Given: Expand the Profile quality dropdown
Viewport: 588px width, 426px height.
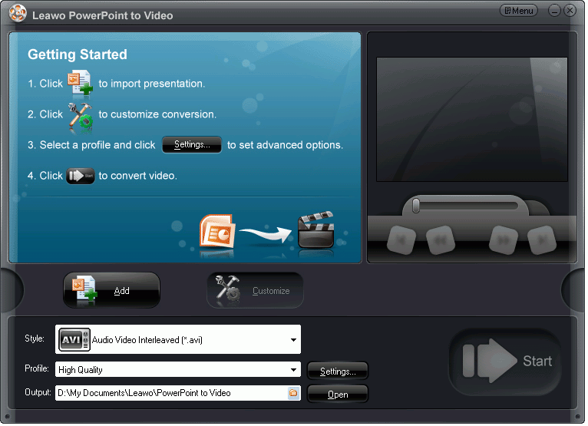Looking at the screenshot, I should (x=293, y=370).
